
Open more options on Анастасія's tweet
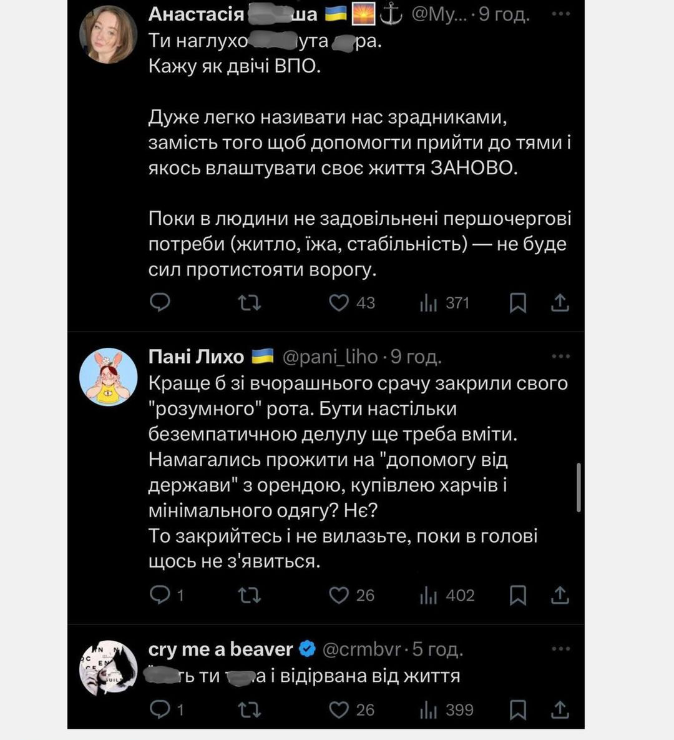(x=560, y=14)
